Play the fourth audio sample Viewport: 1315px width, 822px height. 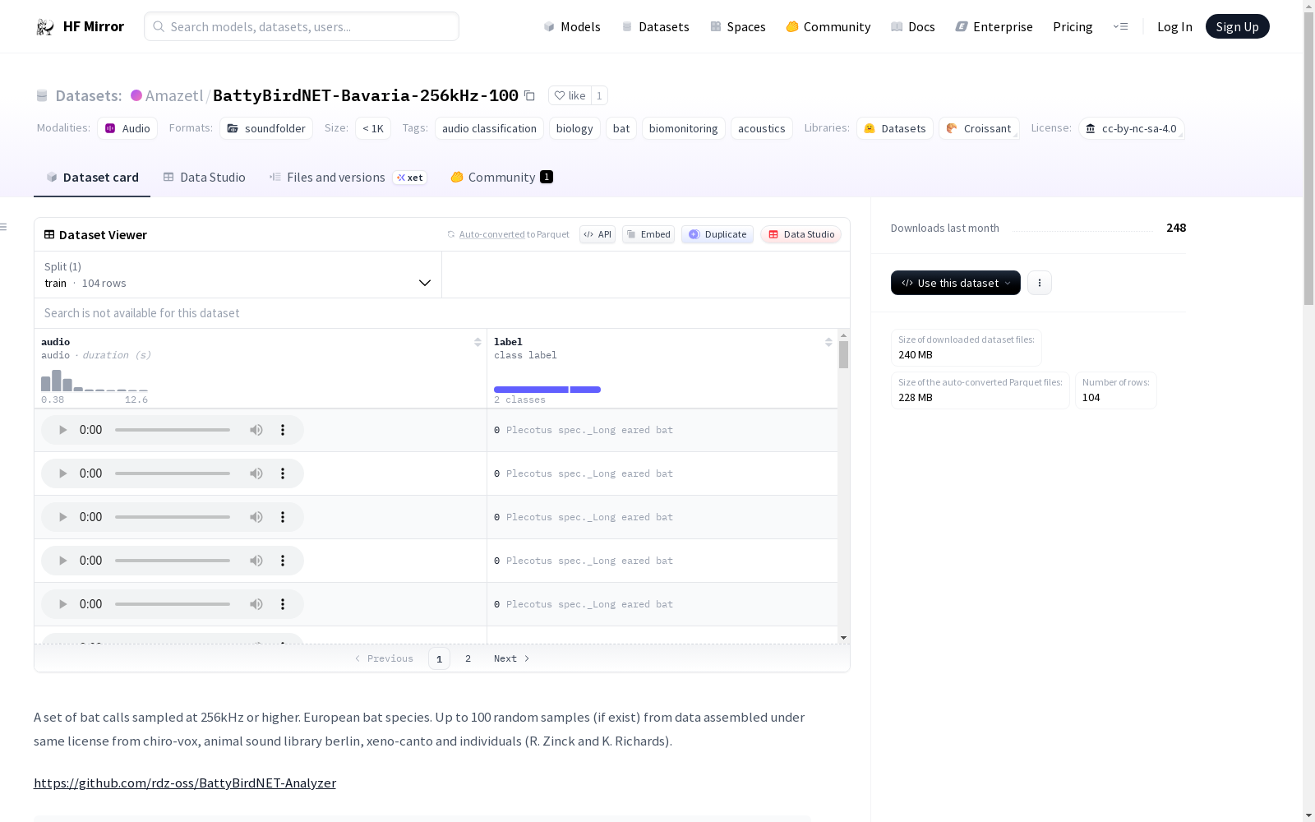coord(63,561)
